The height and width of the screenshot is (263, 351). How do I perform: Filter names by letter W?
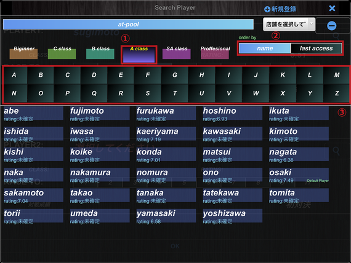click(256, 93)
